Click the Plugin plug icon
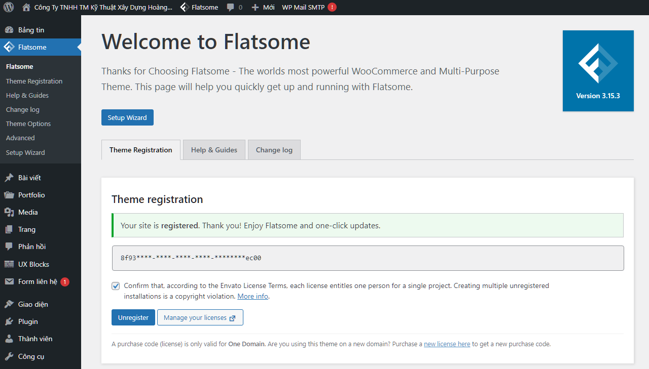 tap(9, 321)
